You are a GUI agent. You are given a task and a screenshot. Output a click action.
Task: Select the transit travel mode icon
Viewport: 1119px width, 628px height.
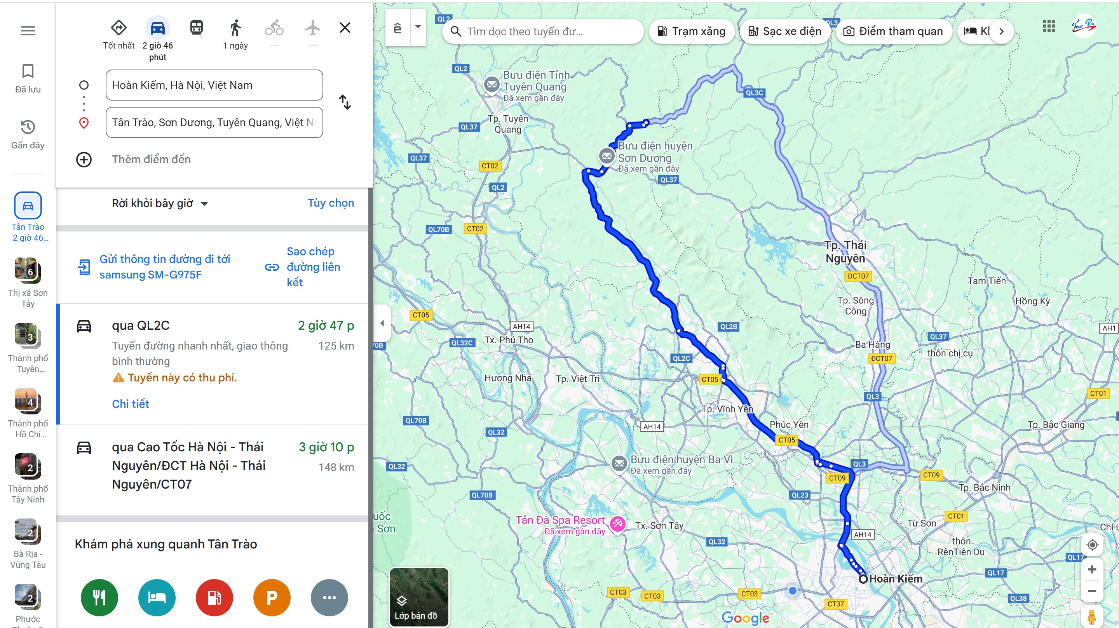[x=196, y=28]
